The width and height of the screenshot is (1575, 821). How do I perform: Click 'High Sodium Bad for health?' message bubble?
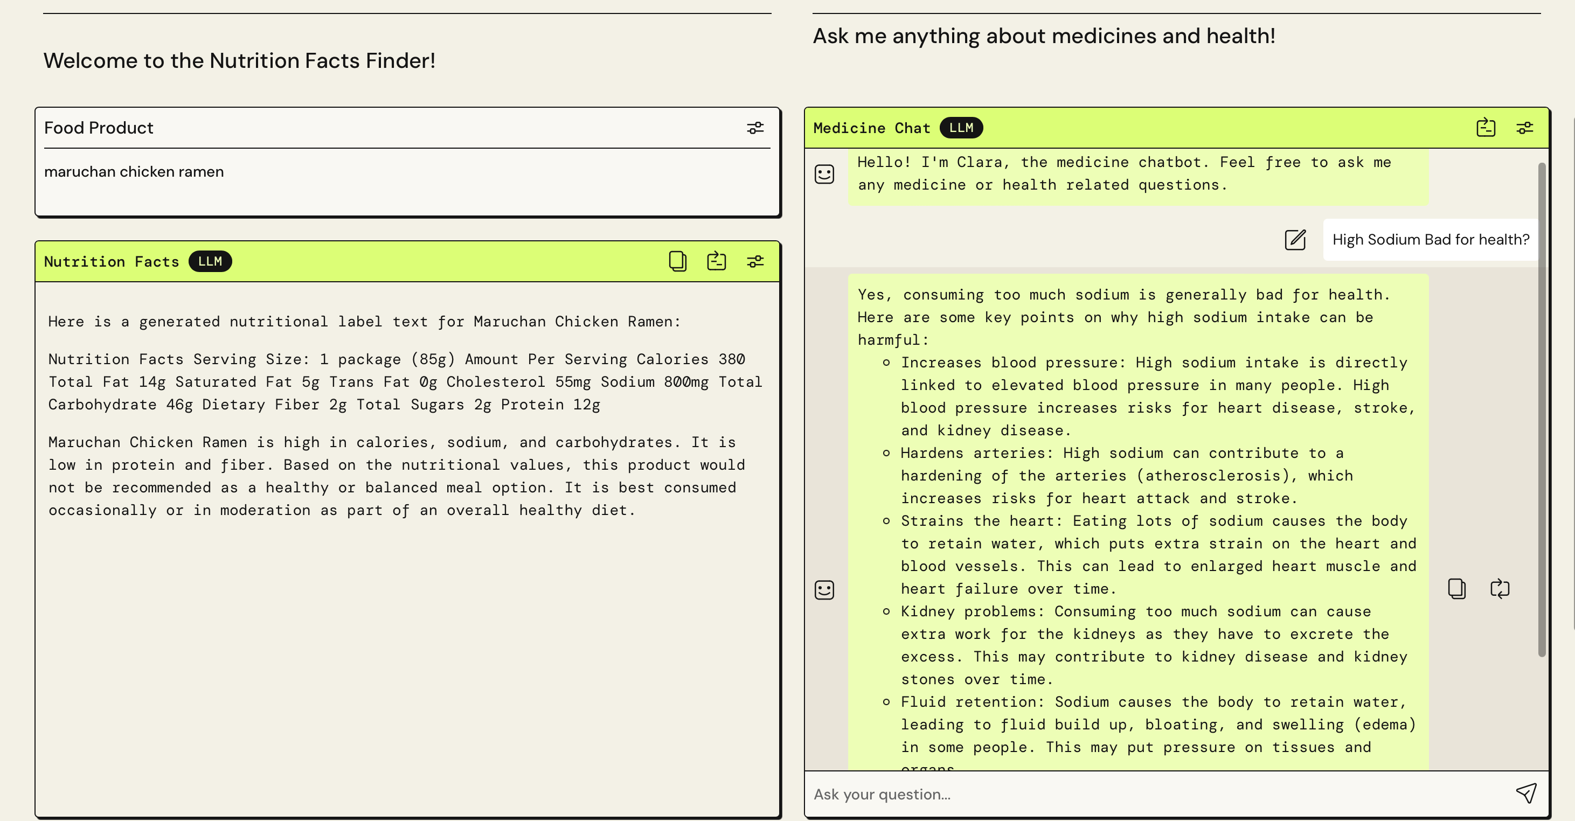click(1430, 240)
